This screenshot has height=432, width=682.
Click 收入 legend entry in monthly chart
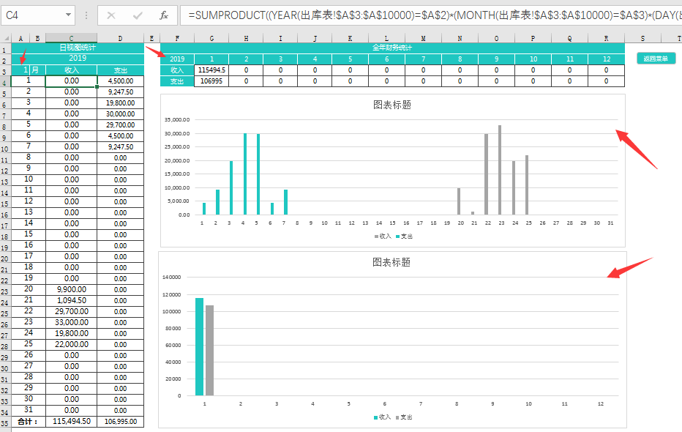(x=382, y=417)
